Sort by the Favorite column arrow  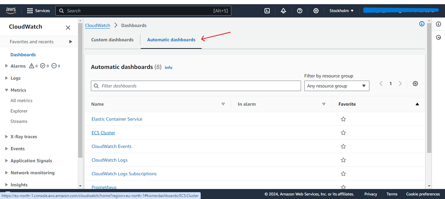coord(417,104)
